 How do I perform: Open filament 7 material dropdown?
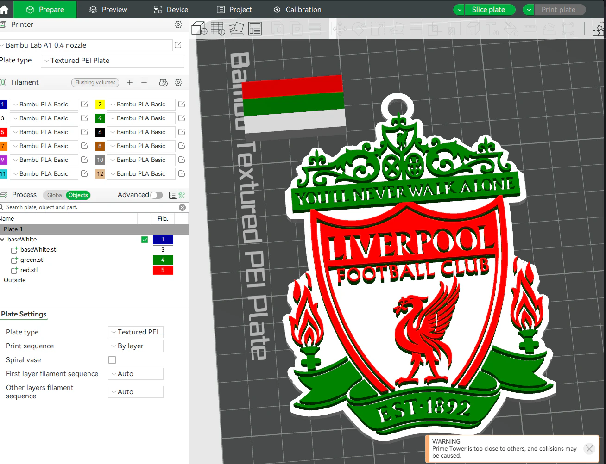(44, 146)
